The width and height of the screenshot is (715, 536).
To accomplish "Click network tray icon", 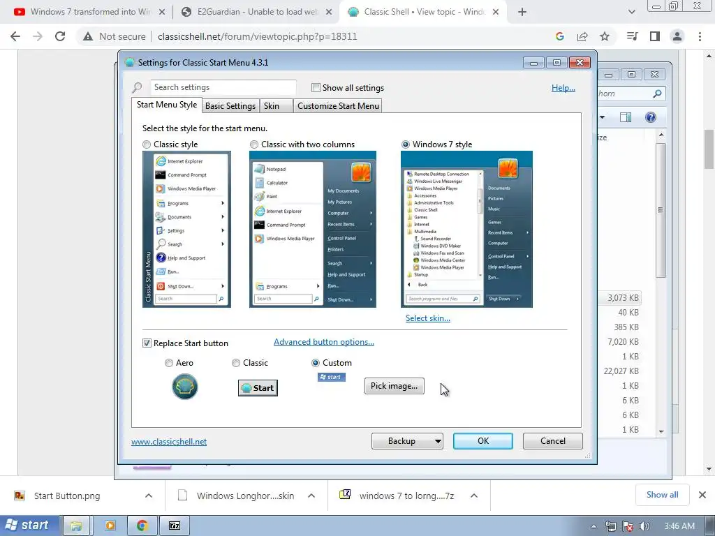I will [610, 526].
